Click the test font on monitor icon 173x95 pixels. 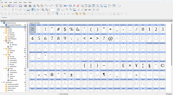105,6
